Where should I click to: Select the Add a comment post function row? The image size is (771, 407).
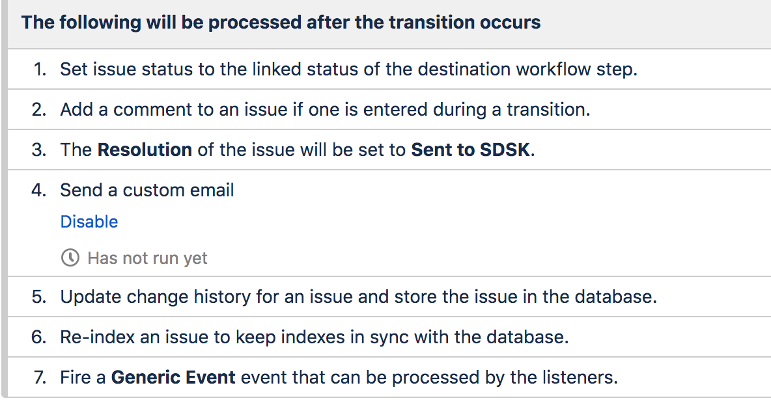[x=389, y=109]
